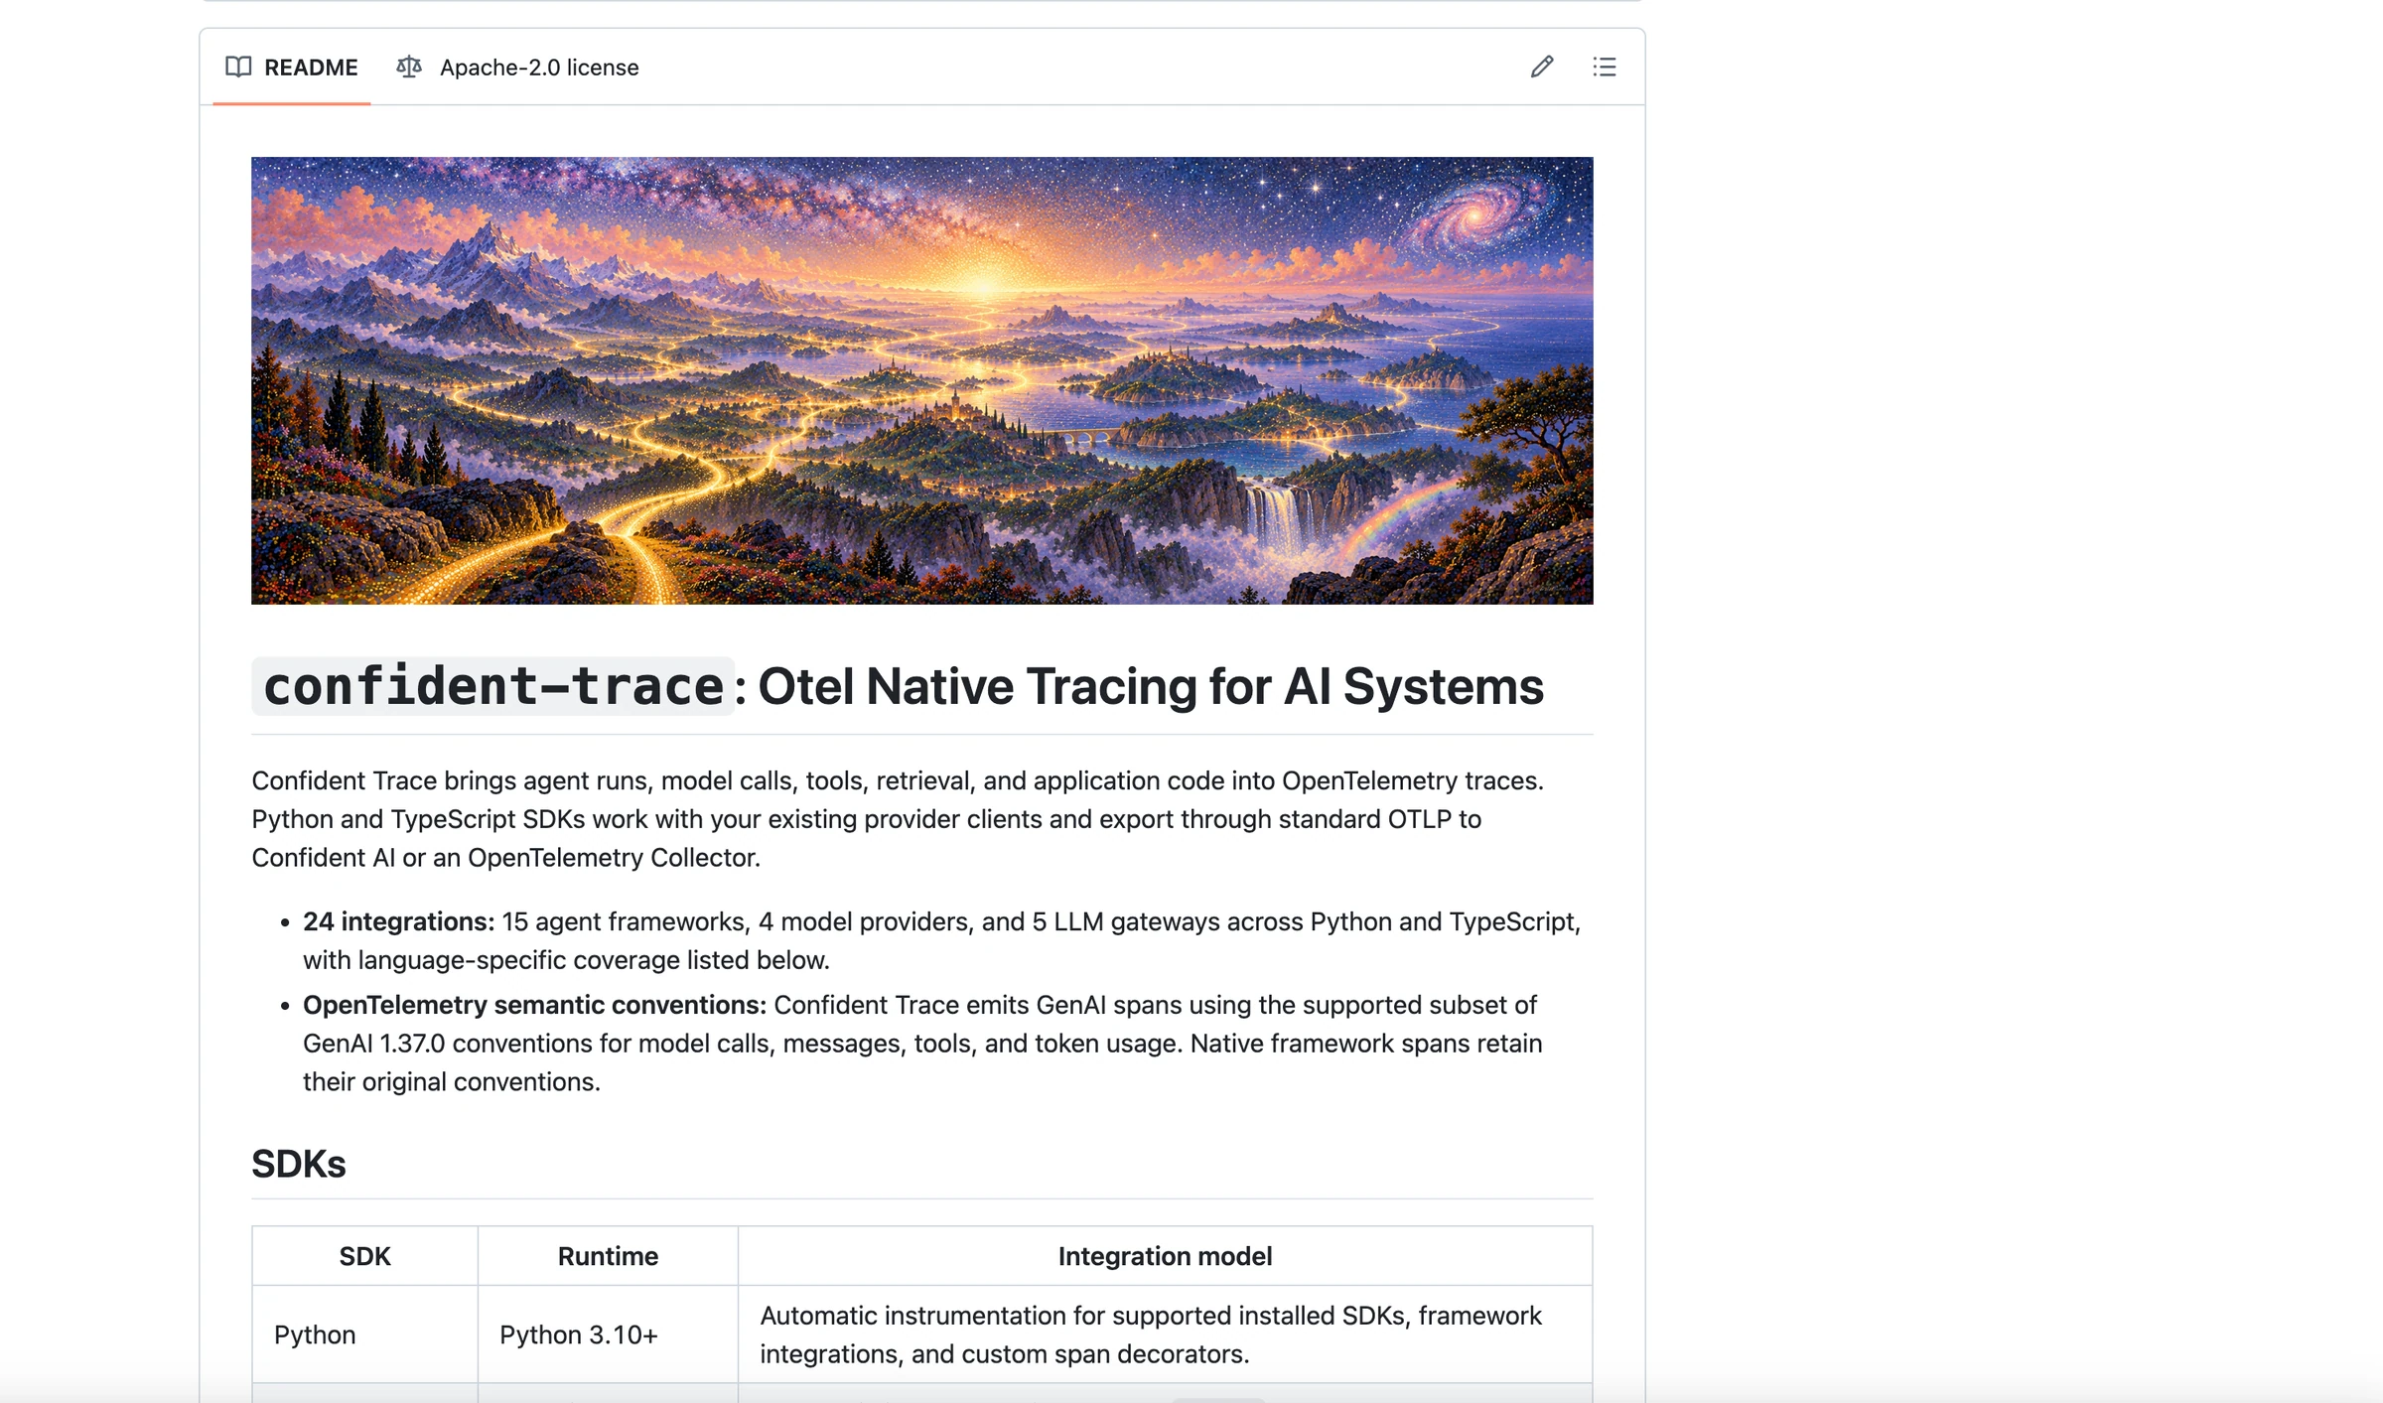2383x1403 pixels.
Task: Open the Apache-2.0 license tab
Action: (517, 67)
